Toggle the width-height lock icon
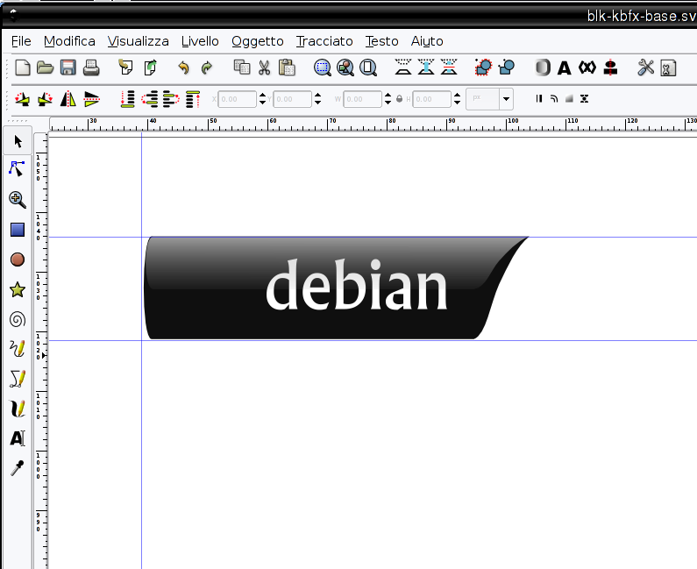The image size is (697, 569). coord(399,99)
